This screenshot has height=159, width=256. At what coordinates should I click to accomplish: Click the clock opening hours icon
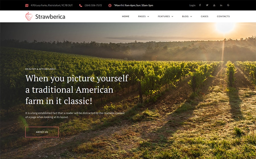tap(110, 5)
